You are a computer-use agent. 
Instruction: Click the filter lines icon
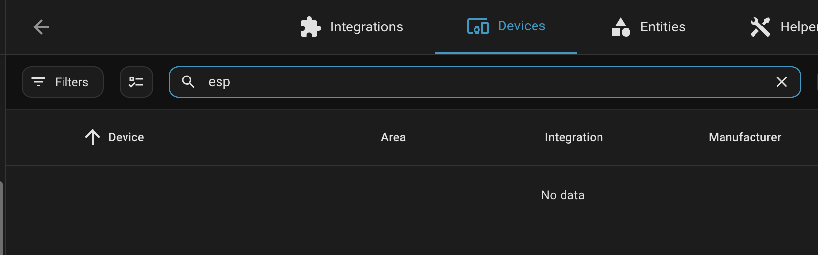38,82
